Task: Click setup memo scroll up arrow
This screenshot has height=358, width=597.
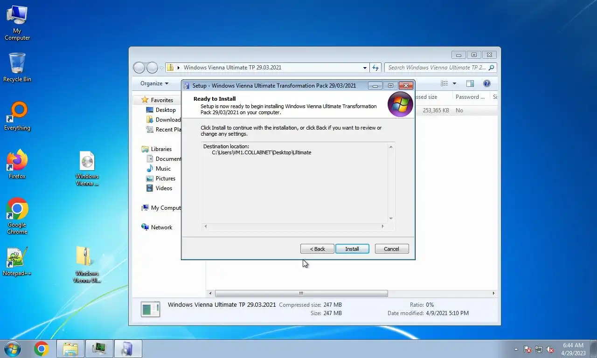Action: click(x=391, y=147)
